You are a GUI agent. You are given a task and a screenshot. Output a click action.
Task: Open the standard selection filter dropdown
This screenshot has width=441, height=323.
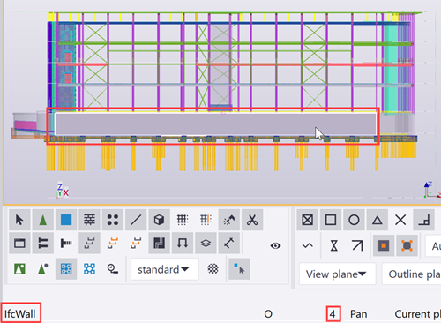coord(164,269)
